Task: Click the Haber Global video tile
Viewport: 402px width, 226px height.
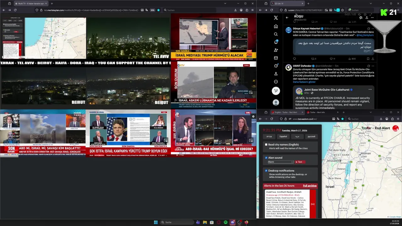Action: pos(128,133)
